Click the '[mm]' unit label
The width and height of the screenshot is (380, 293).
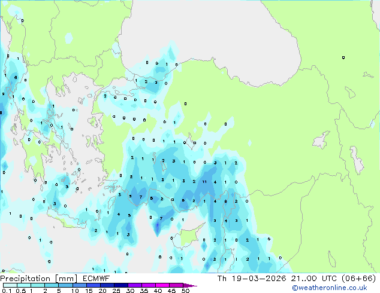tap(67, 279)
